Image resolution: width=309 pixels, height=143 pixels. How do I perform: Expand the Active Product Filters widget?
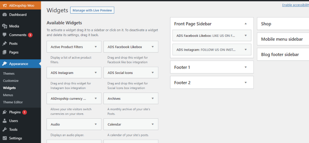click(x=96, y=47)
